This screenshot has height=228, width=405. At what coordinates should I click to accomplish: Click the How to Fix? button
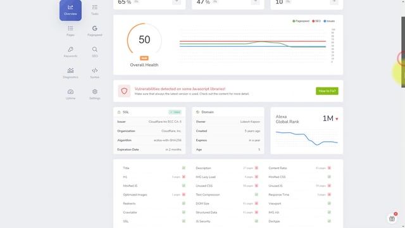pyautogui.click(x=327, y=91)
